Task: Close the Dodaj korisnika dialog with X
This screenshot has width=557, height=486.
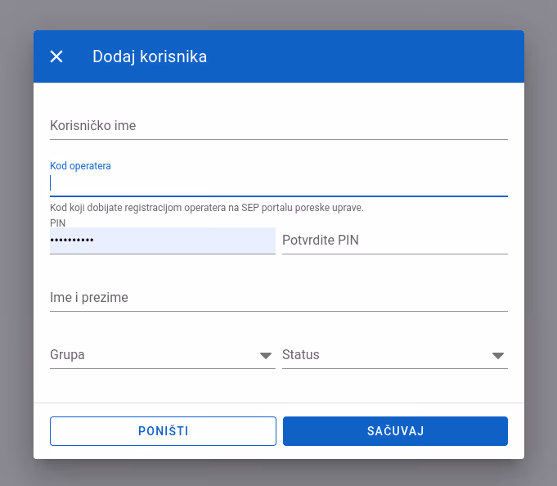Action: coord(56,56)
